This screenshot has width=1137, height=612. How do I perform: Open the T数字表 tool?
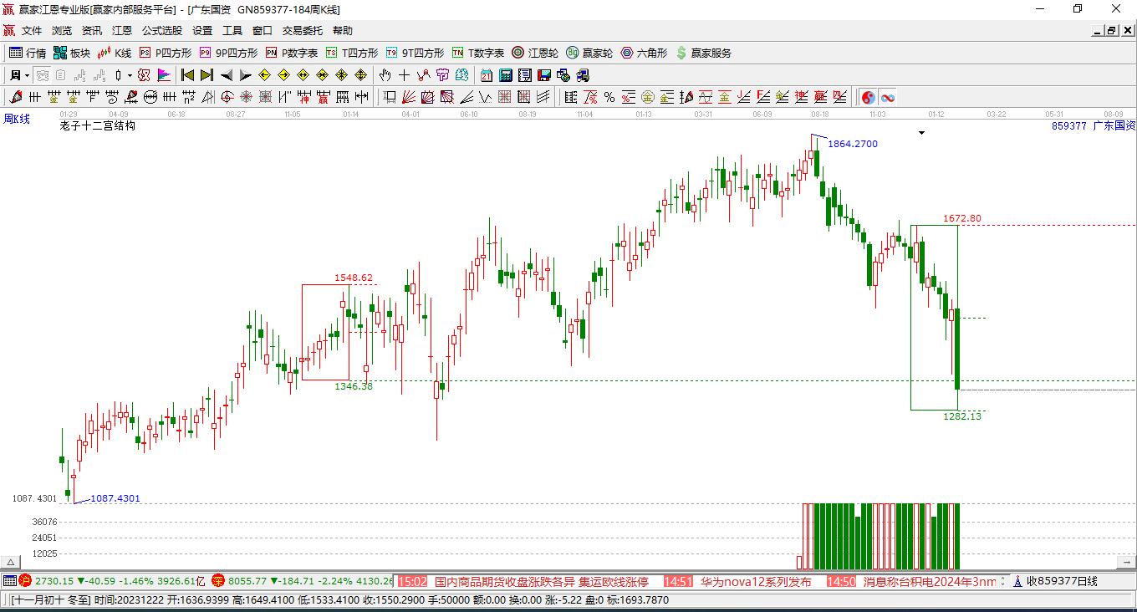478,53
